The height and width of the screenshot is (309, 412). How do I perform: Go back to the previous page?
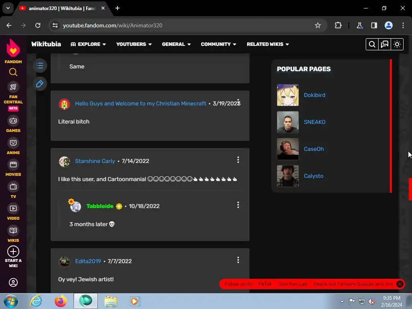9,25
